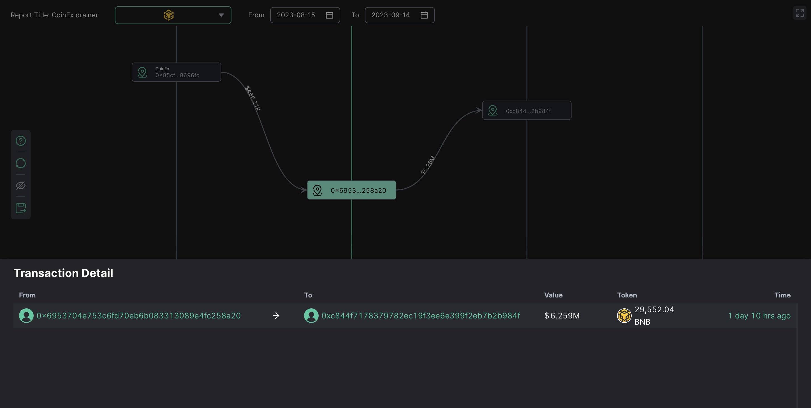Click the recipient avatar icon in To column
Screen dimensions: 811x408
311,316
